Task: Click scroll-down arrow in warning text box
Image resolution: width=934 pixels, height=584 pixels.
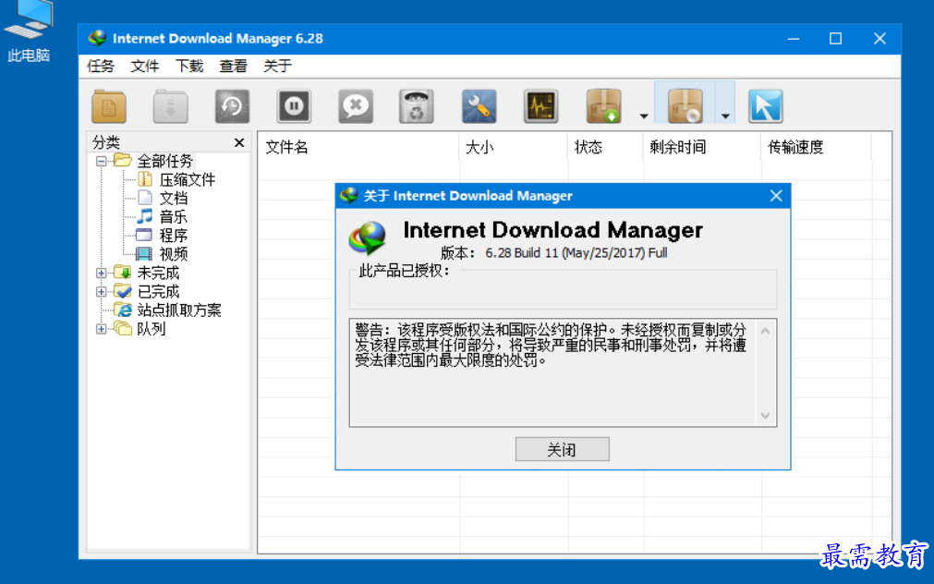Action: [x=766, y=415]
